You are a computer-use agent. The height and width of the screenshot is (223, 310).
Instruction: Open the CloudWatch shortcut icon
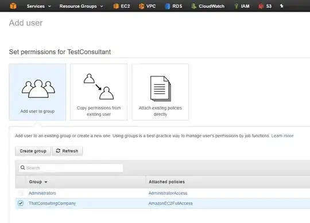194,6
